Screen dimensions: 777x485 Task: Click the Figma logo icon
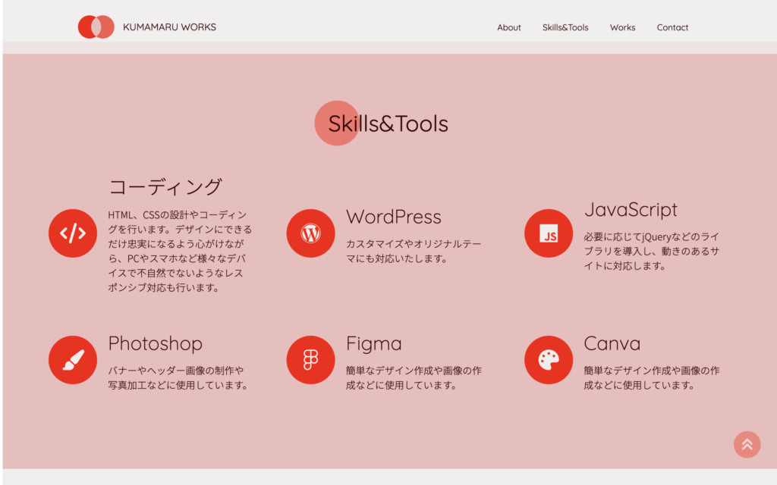click(310, 360)
